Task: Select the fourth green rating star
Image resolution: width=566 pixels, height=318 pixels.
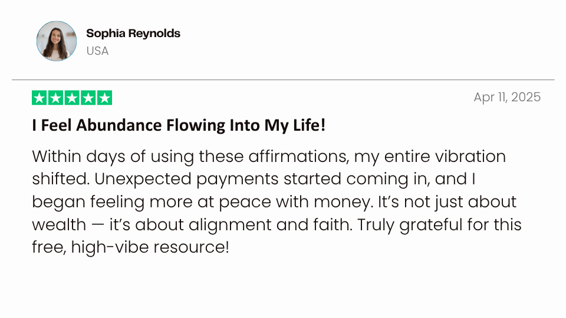Action: (88, 98)
